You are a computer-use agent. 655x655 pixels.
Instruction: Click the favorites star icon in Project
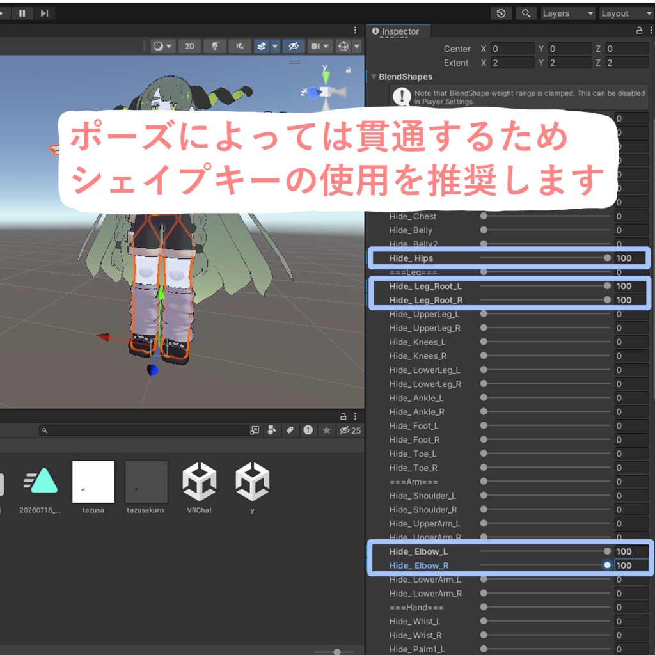coord(327,430)
